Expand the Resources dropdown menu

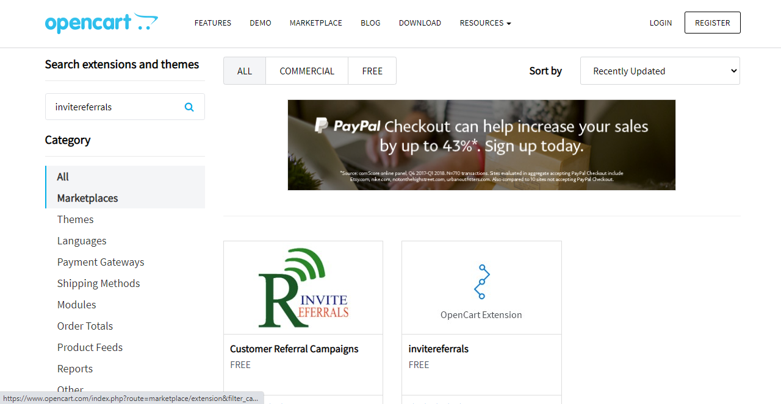pos(485,23)
